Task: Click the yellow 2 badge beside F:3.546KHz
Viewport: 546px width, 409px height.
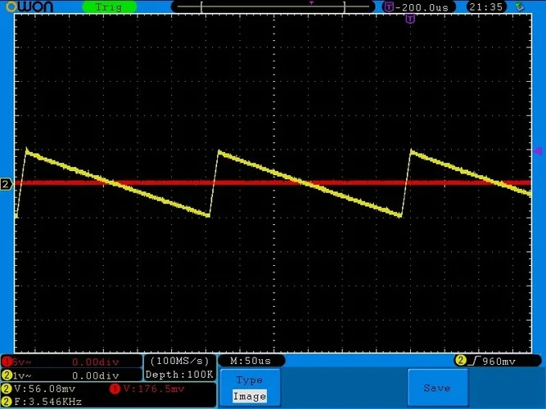Action: (7, 402)
